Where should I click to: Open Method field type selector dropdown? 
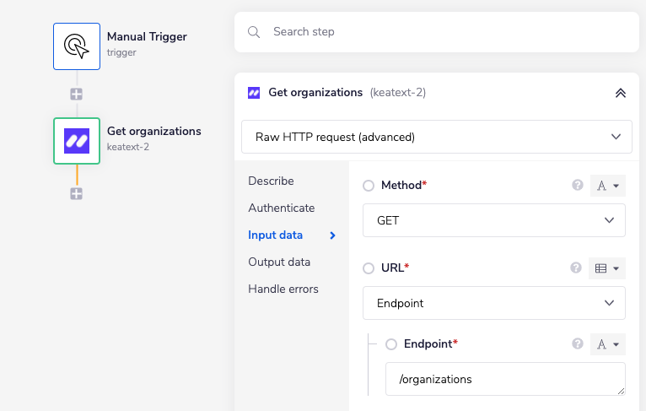(608, 186)
